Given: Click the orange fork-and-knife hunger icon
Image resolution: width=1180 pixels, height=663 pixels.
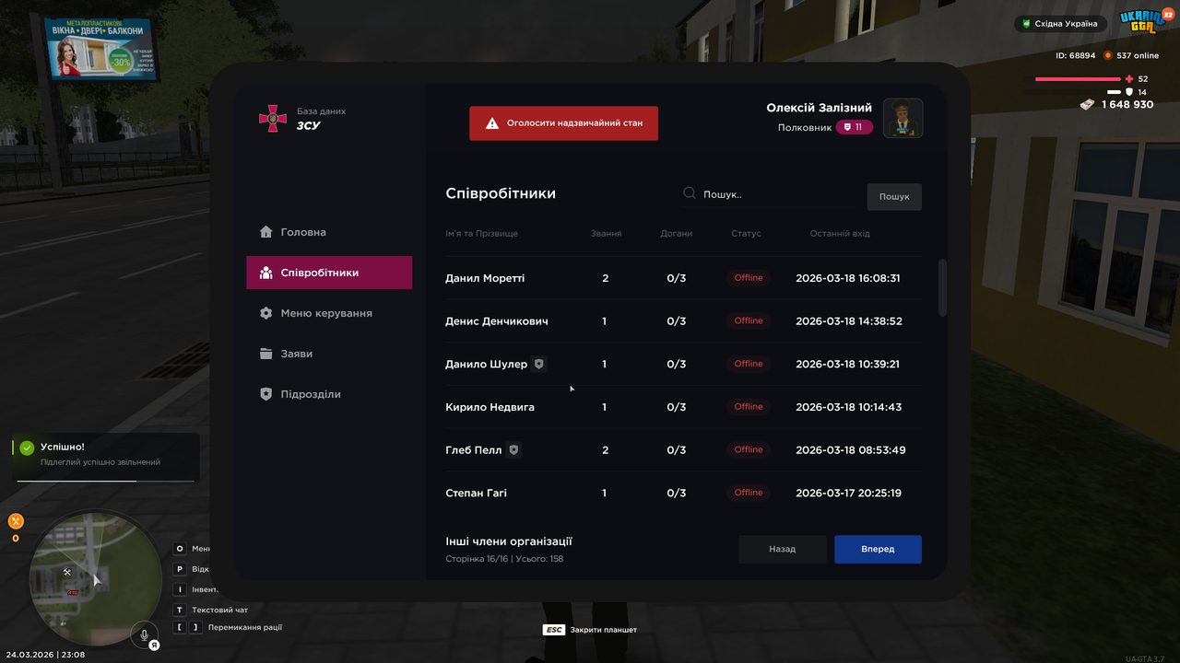Looking at the screenshot, I should (x=16, y=521).
